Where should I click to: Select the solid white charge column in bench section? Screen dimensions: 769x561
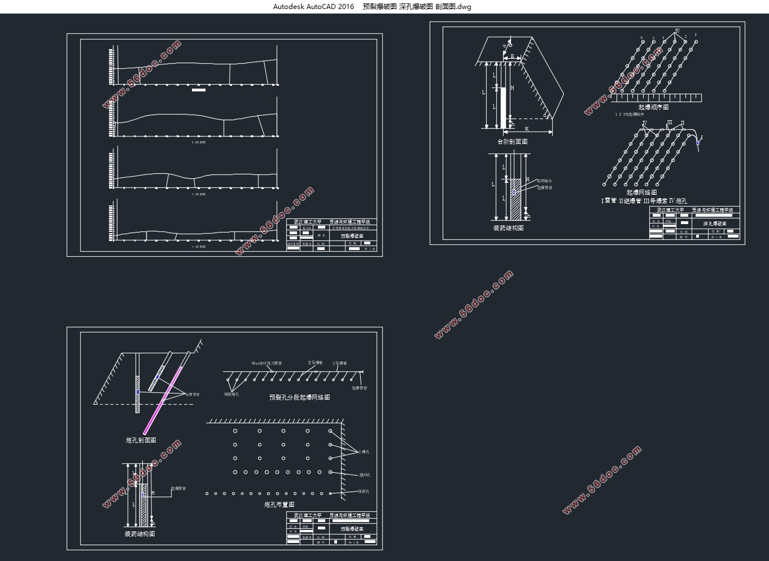(x=503, y=108)
